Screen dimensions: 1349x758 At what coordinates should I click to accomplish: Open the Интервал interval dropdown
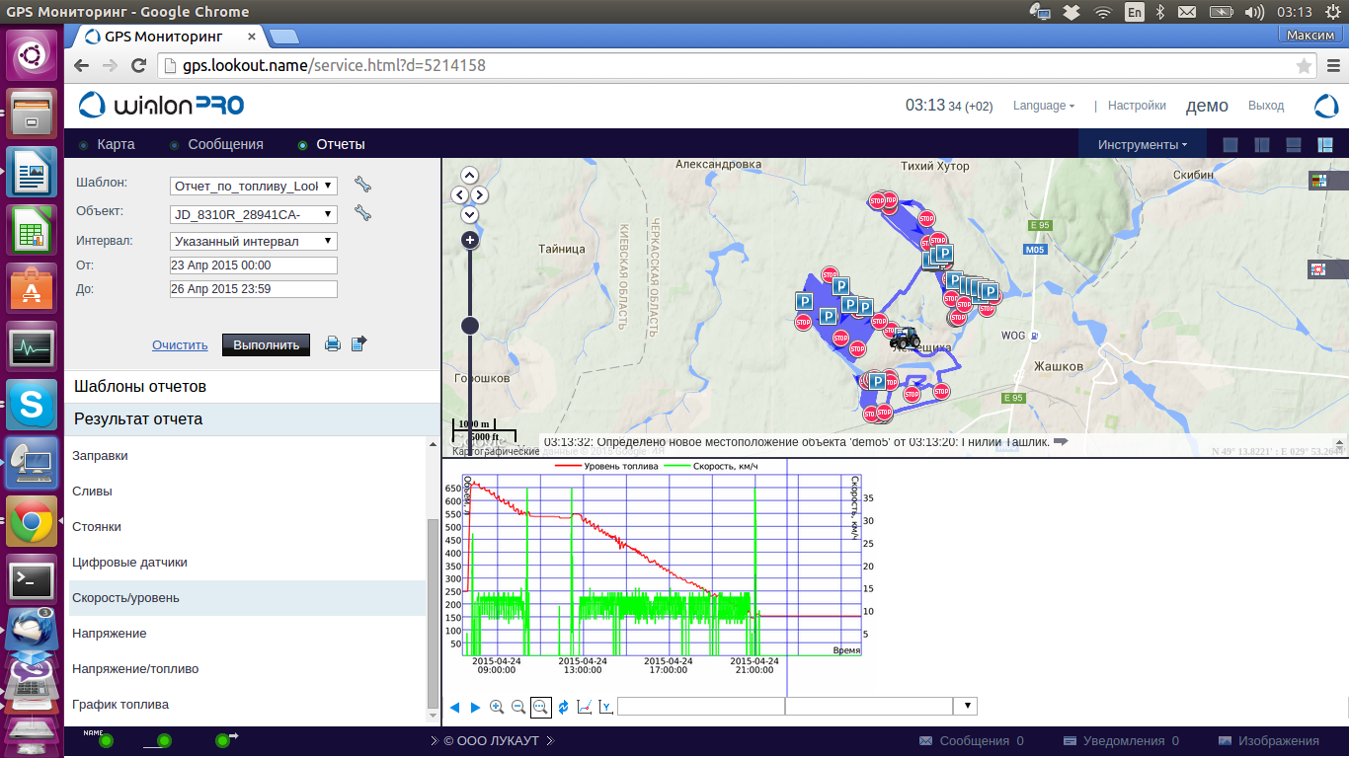(254, 241)
